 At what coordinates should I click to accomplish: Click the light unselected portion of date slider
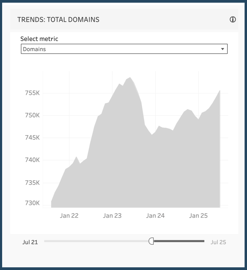[x=97, y=241]
